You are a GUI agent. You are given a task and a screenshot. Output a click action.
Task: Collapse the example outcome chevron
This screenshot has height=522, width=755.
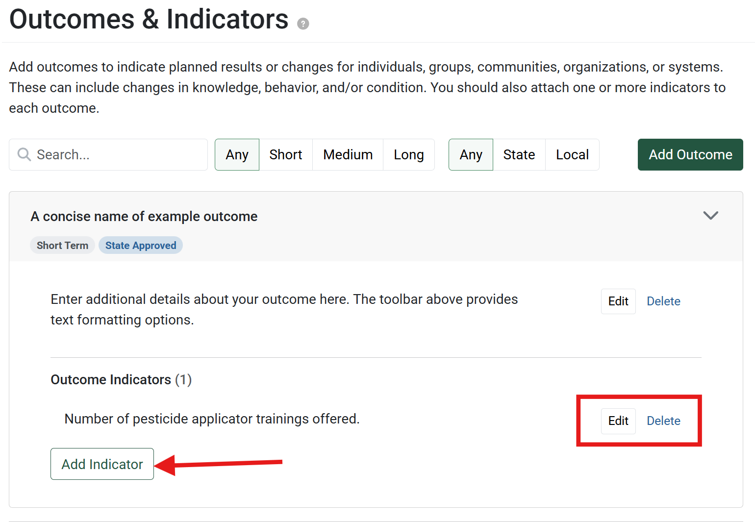pyautogui.click(x=710, y=216)
